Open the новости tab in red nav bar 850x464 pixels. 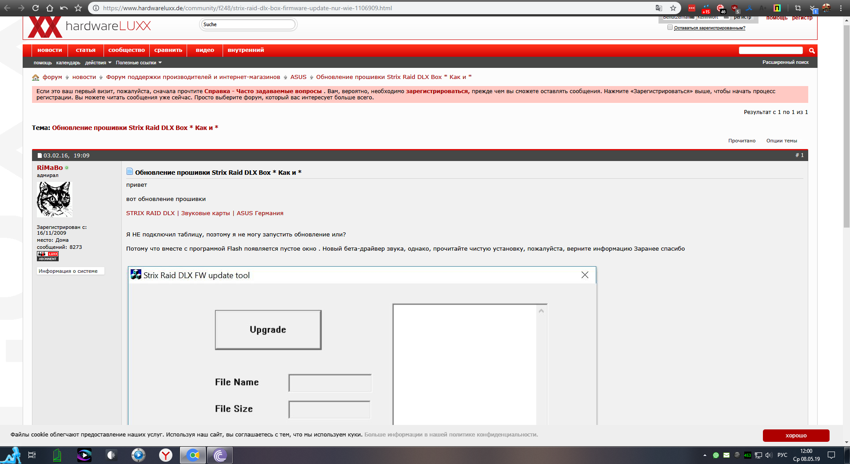click(x=50, y=50)
